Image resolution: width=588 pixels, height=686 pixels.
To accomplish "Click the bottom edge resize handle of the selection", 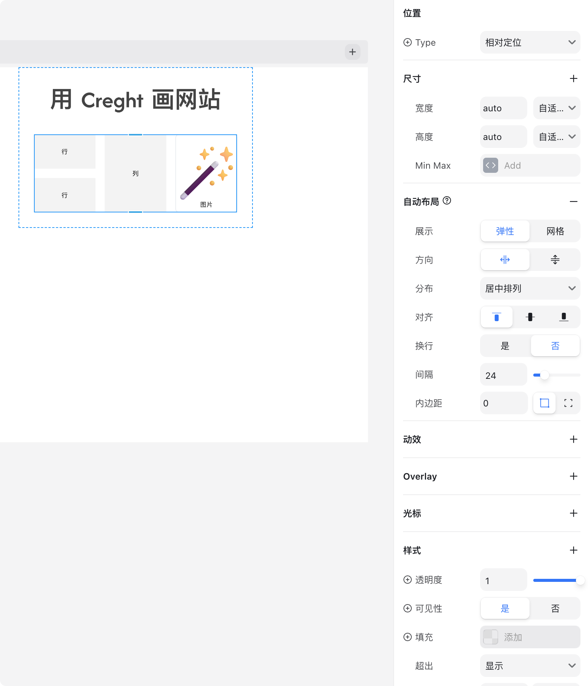I will point(135,212).
